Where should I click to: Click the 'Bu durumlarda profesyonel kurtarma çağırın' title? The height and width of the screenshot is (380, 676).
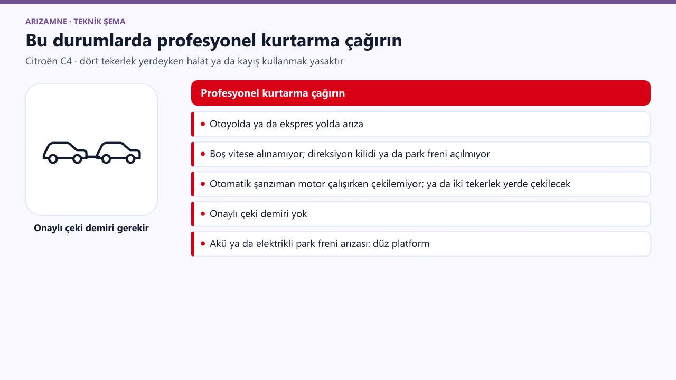[214, 41]
